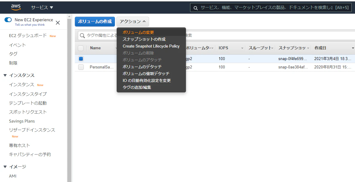Click the sidebar vertical scrollbar

pos(69,99)
